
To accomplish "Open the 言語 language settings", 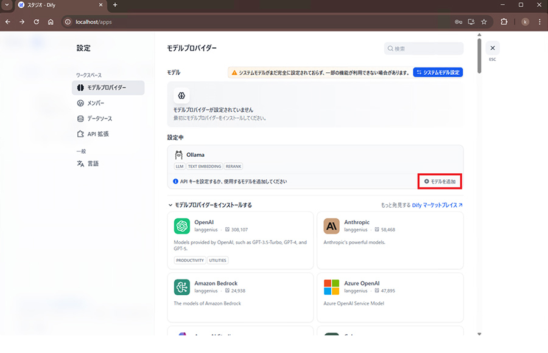I will (x=92, y=163).
